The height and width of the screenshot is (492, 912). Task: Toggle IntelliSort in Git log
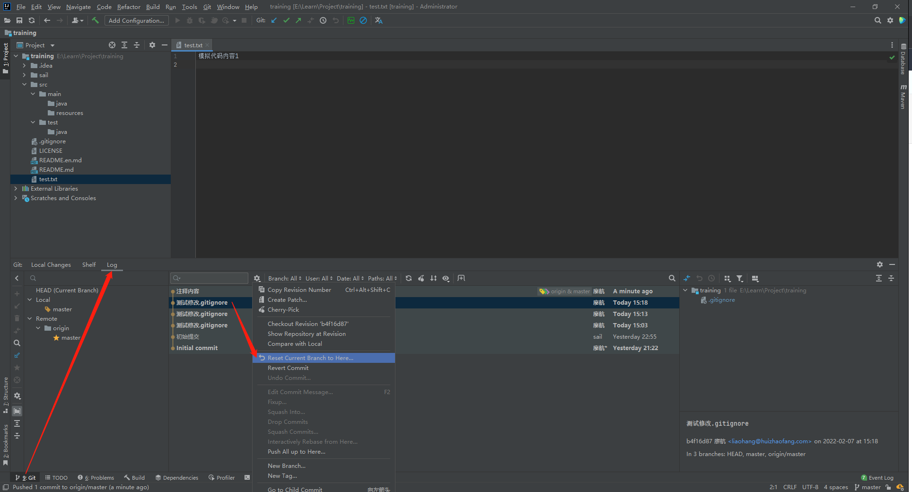(x=433, y=278)
